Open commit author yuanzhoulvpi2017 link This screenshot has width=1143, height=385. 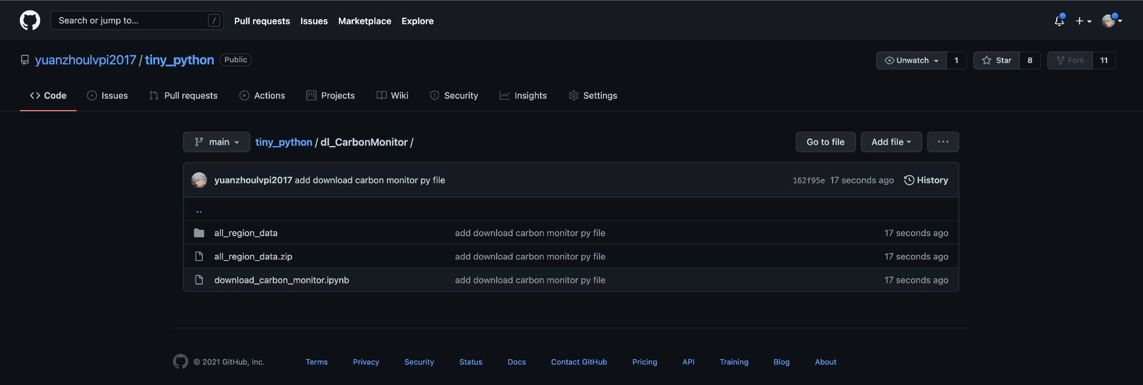253,180
